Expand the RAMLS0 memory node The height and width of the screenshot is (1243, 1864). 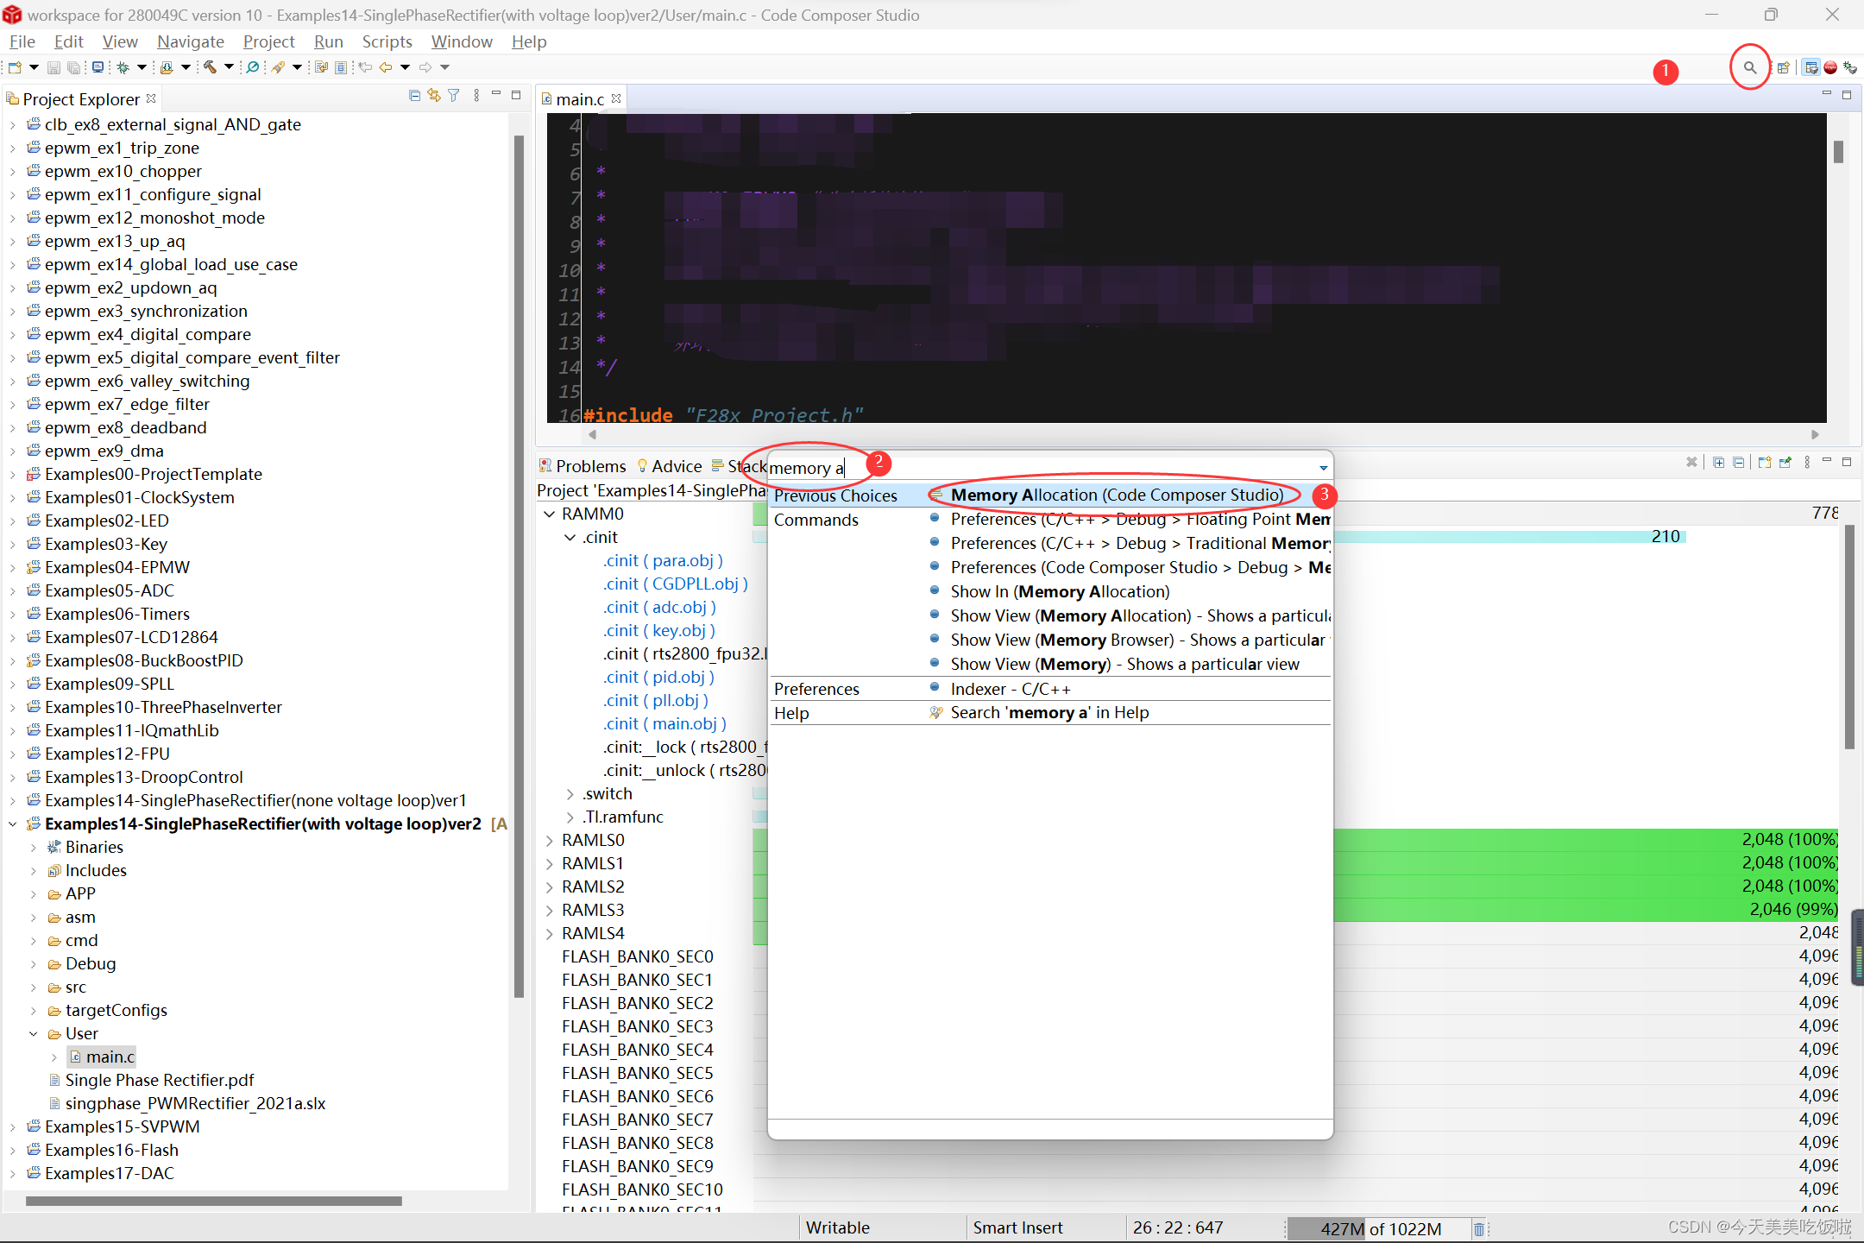click(550, 839)
